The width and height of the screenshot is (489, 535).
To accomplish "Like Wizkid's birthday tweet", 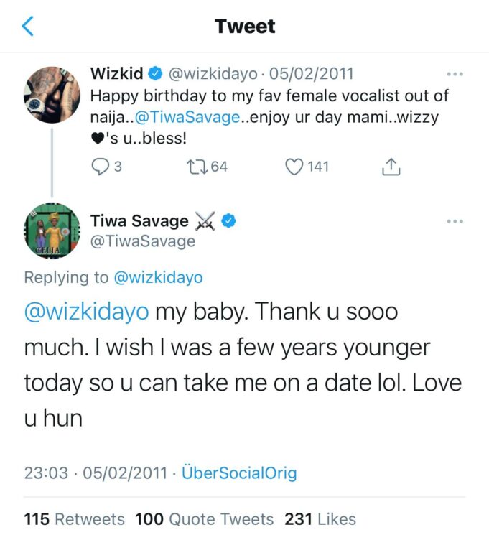I will [x=294, y=167].
